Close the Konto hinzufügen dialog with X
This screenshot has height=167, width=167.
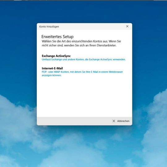pyautogui.click(x=127, y=26)
